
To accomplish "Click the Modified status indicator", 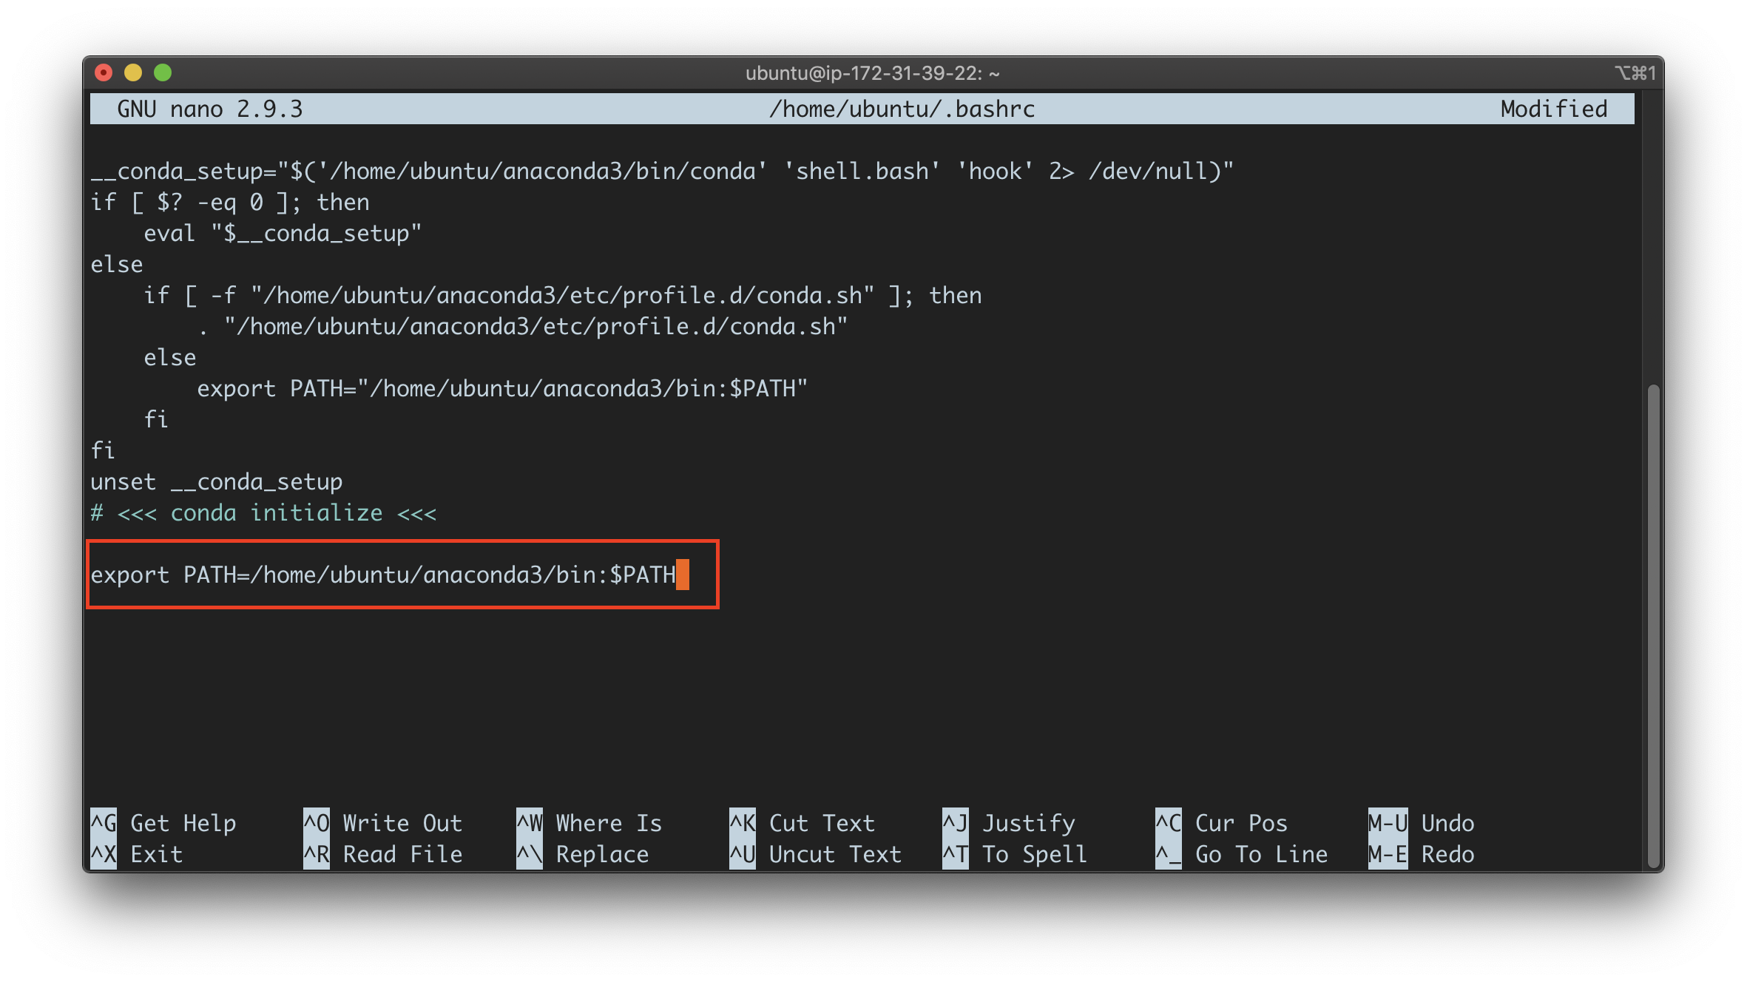I will (1553, 109).
